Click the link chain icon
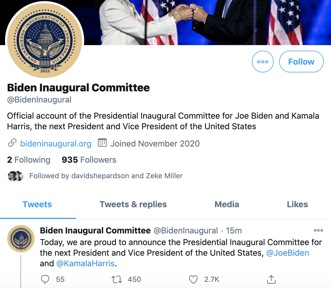 [x=12, y=143]
